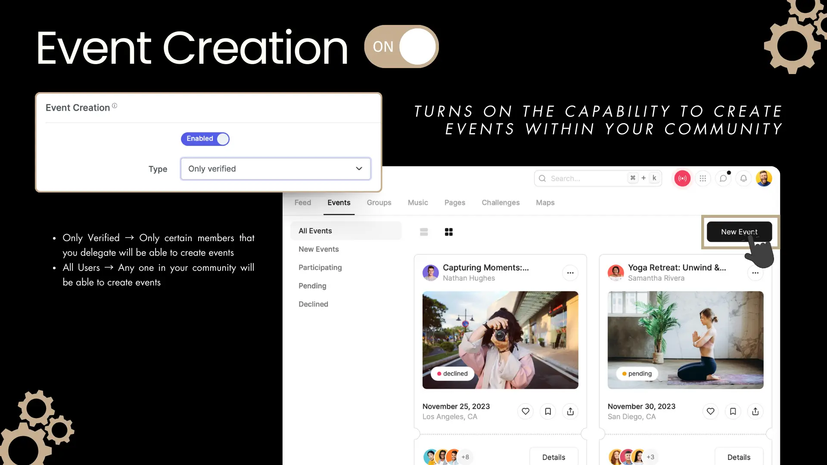Open more options on Capturing Moments card
827x465 pixels.
coord(570,273)
